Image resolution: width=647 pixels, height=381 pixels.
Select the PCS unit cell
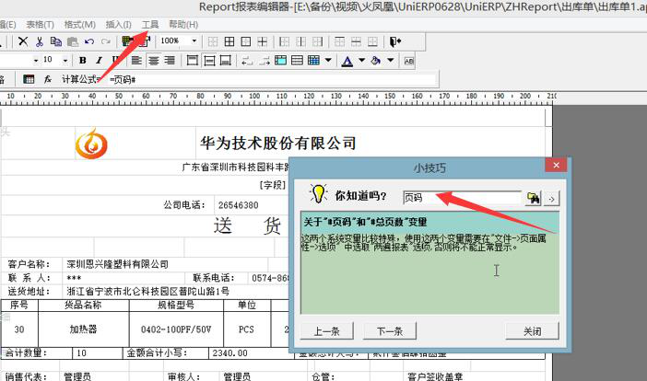click(x=246, y=329)
